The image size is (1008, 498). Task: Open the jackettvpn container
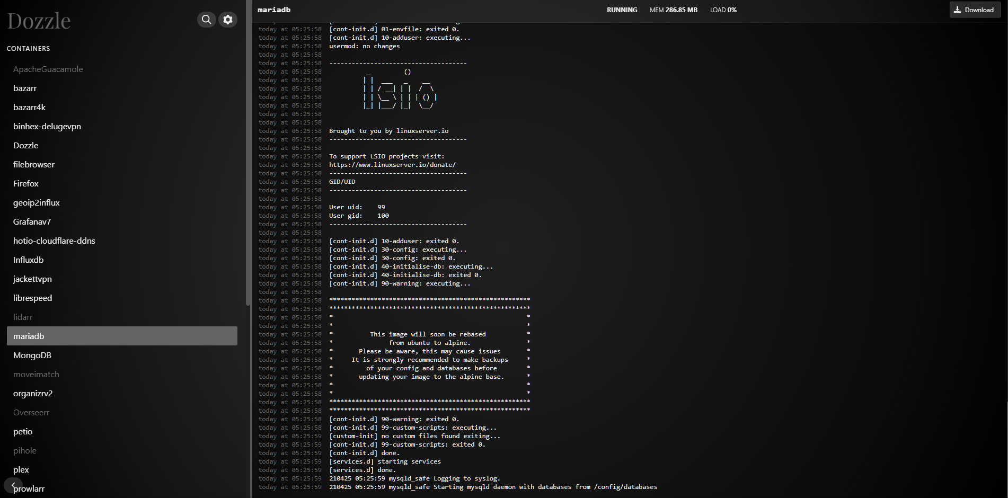pyautogui.click(x=32, y=279)
